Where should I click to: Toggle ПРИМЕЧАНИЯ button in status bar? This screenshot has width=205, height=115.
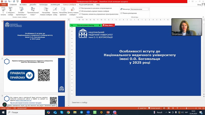(x=154, y=108)
